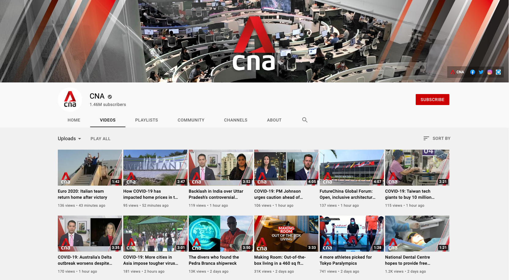Open River Island home prices video thumbnail
509x280 pixels.
[x=155, y=168]
